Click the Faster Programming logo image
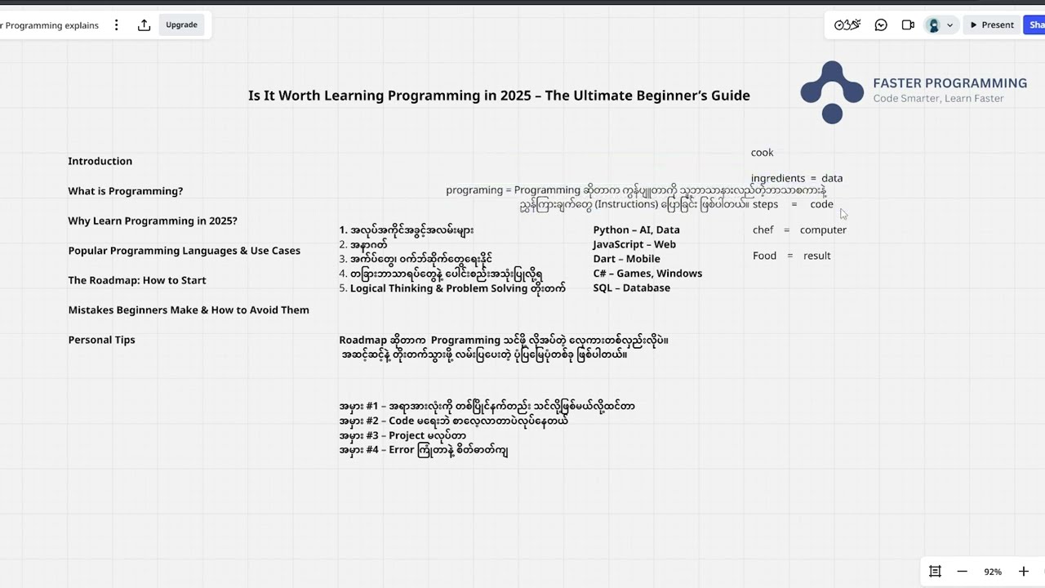Viewport: 1045px width, 588px height. tap(832, 92)
